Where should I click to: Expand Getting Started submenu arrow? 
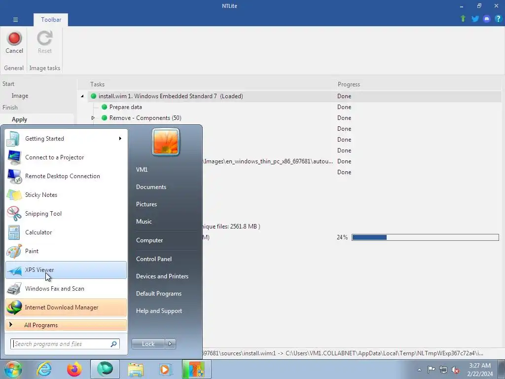(120, 139)
